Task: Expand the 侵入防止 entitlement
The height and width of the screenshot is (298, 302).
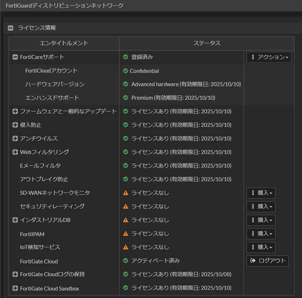Action: [15, 125]
